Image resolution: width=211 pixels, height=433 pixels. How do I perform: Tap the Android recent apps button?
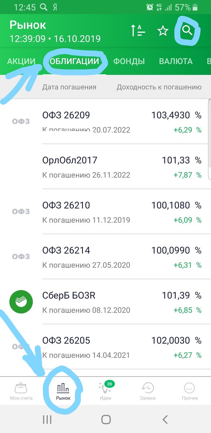(x=47, y=420)
